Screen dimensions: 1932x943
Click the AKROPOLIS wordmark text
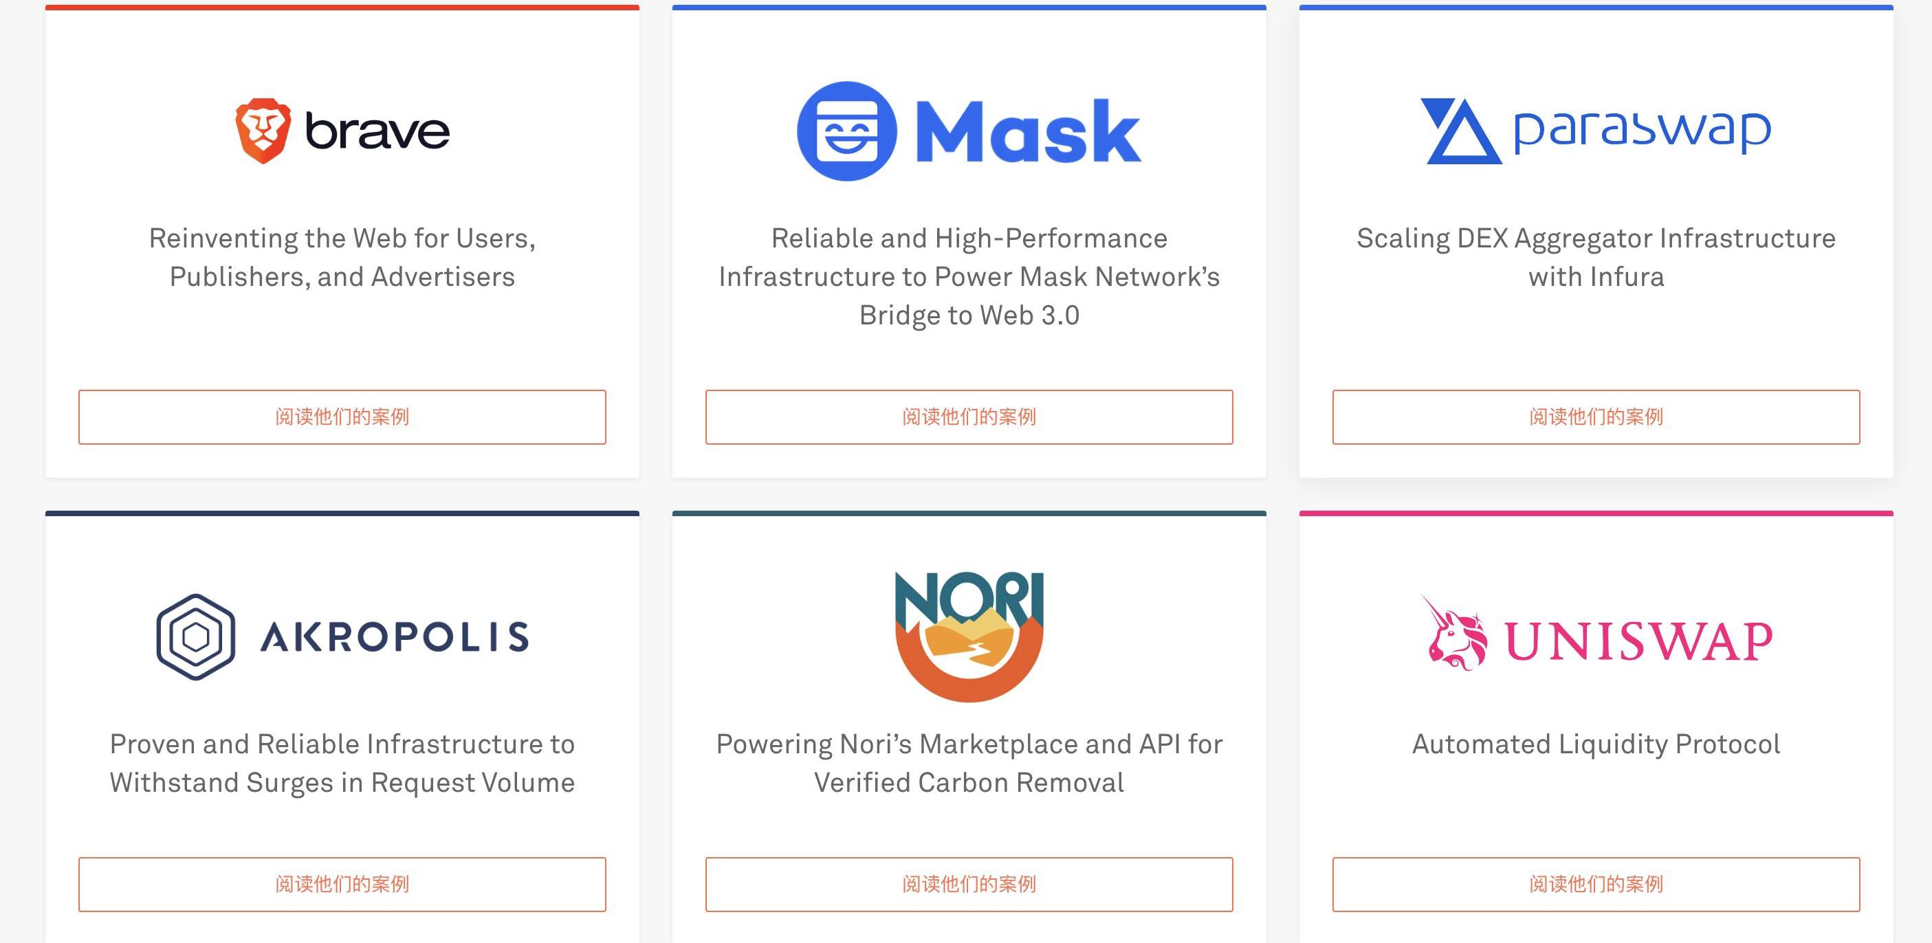coord(395,637)
